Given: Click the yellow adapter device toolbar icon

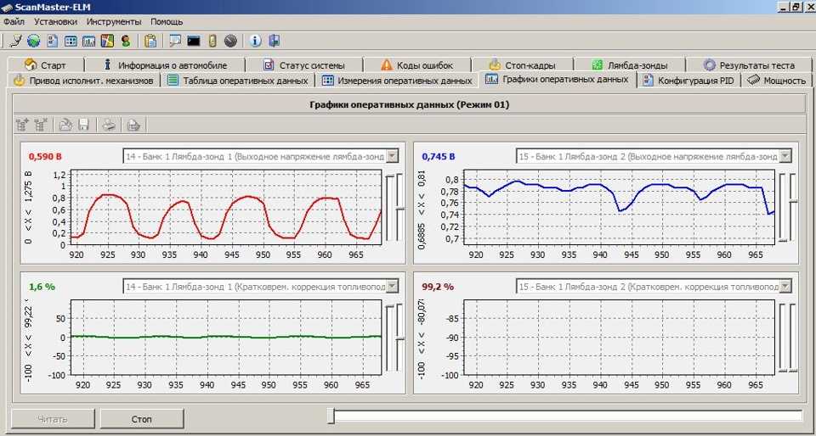Looking at the screenshot, I should point(212,41).
